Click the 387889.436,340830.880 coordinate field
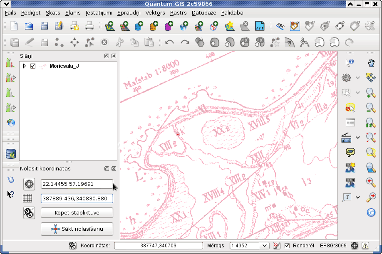Image resolution: width=382 pixels, height=254 pixels. click(77, 199)
